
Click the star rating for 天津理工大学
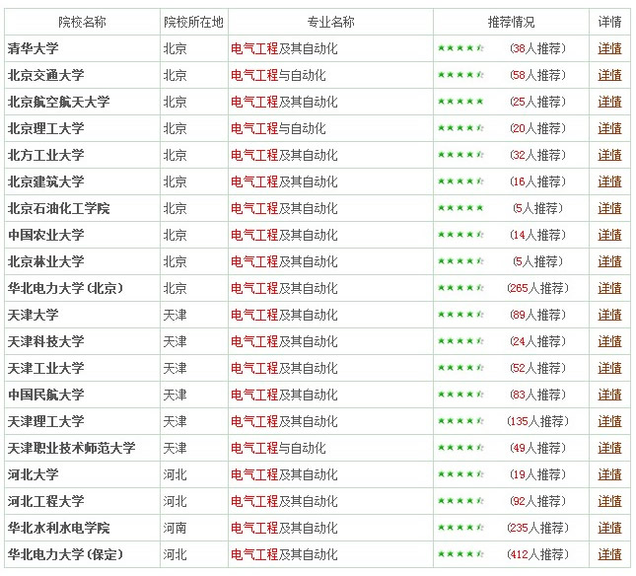pyautogui.click(x=460, y=421)
